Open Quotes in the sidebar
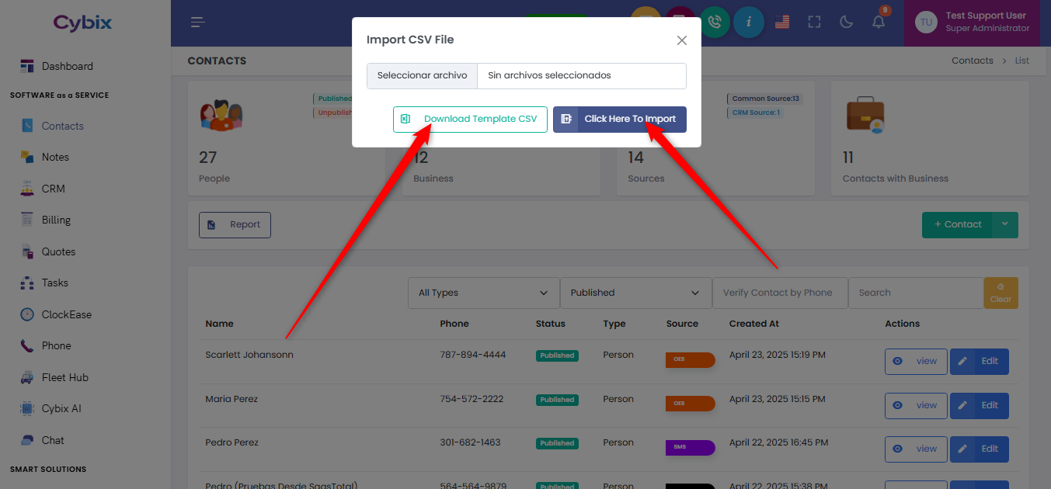 [x=58, y=251]
